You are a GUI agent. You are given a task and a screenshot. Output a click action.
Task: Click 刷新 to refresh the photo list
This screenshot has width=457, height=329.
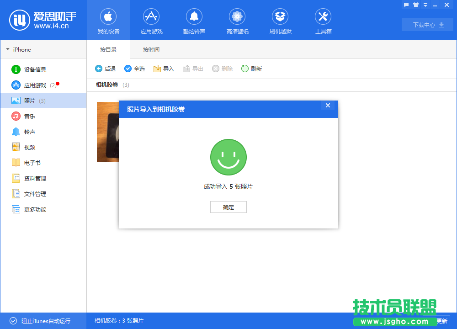pyautogui.click(x=251, y=69)
